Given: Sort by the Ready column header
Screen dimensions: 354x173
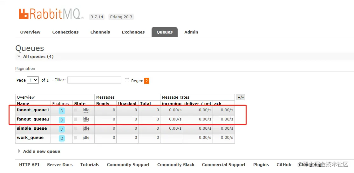Looking at the screenshot, I should pyautogui.click(x=103, y=103).
